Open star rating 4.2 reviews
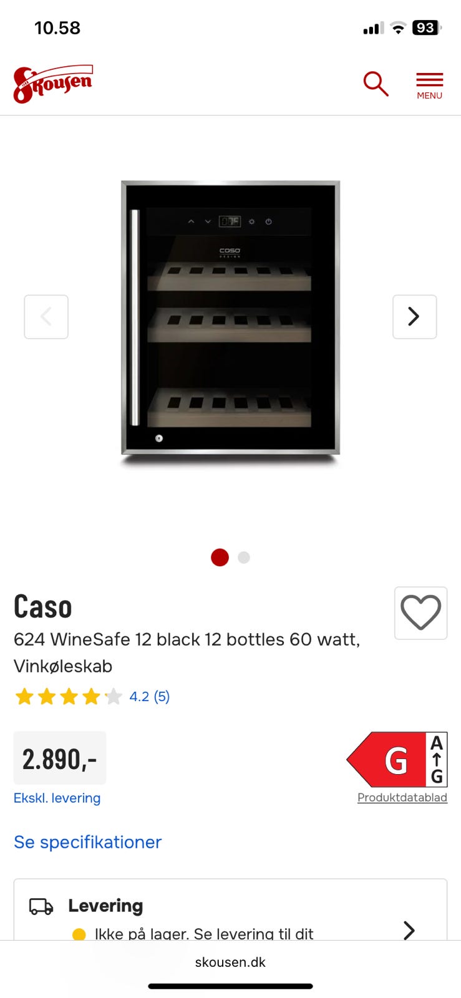 click(x=92, y=696)
